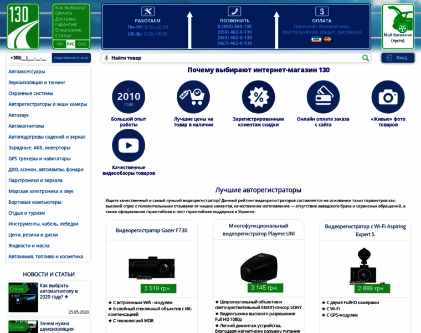Click the 2010 года experience icon
The height and width of the screenshot is (333, 421).
tap(129, 97)
